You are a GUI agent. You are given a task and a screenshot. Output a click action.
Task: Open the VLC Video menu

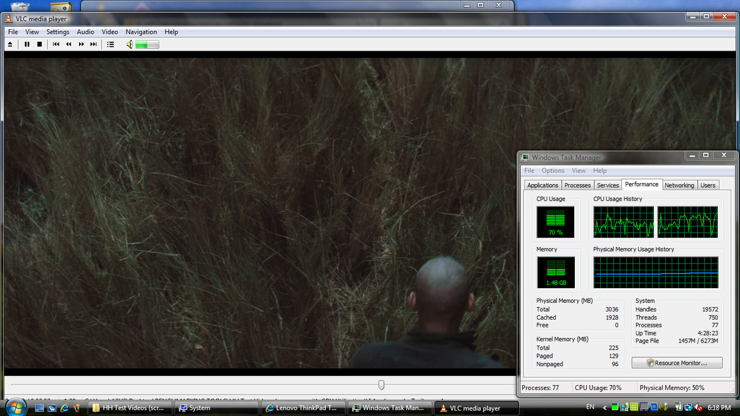(110, 32)
